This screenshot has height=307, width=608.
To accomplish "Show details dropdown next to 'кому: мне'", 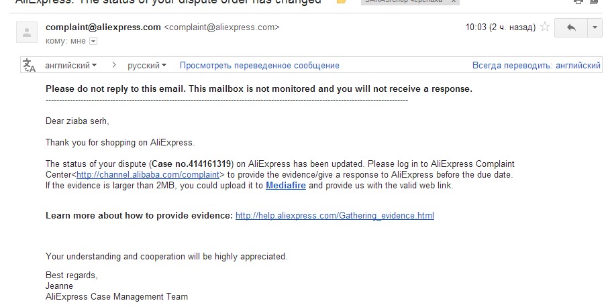I will (x=93, y=41).
